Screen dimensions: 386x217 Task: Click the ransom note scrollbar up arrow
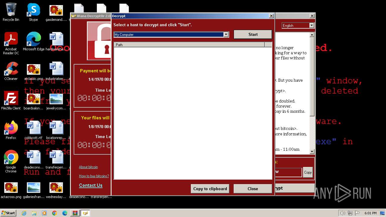click(x=312, y=35)
